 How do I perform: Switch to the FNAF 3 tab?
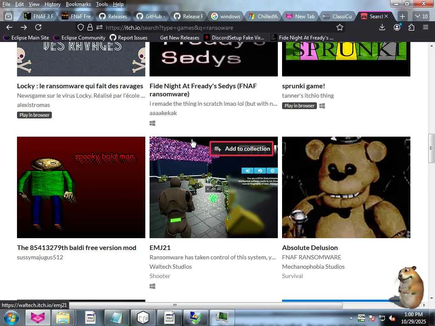pos(39,17)
